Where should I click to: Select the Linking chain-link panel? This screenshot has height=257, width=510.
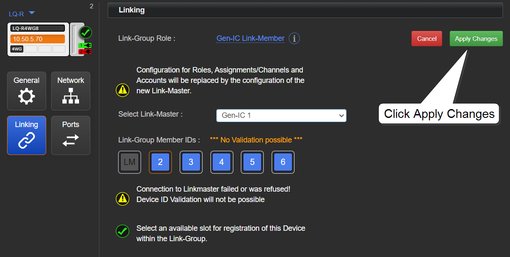27,135
